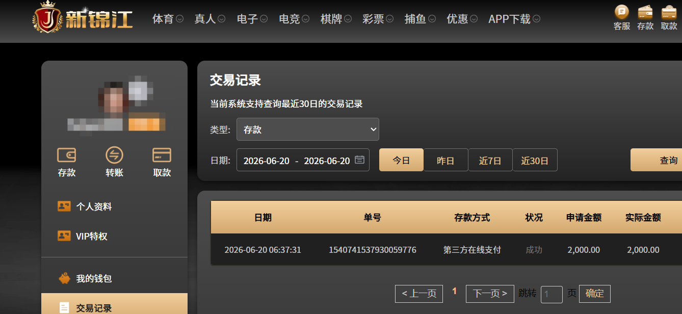Image resolution: width=682 pixels, height=314 pixels.
Task: Click the 第三方在线支付 cell
Action: click(472, 250)
